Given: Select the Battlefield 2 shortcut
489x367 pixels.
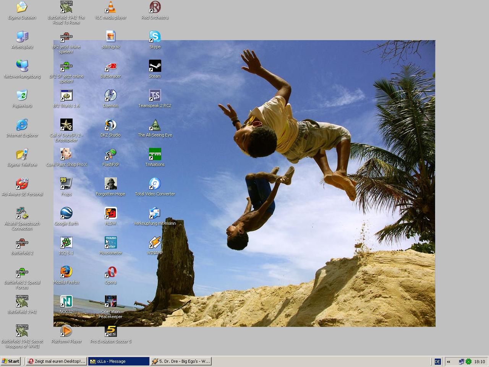Looking at the screenshot, I should pos(22,242).
